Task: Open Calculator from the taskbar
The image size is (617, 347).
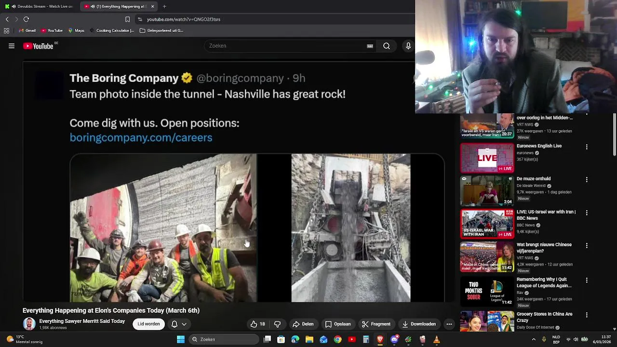Action: tap(366, 339)
